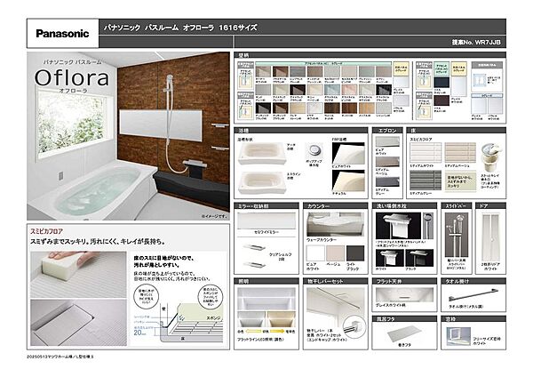The image size is (533, 377).
Task: Select the ベージュ counter color swatch
Action: pyautogui.click(x=335, y=253)
